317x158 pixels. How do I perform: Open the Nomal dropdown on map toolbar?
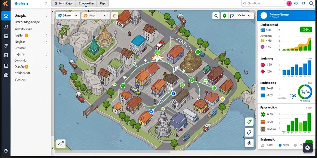(68, 15)
